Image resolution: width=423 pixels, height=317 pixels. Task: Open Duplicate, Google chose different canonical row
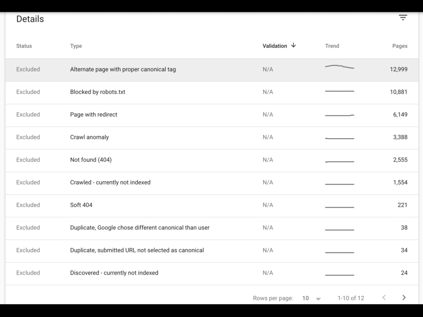[212, 229]
